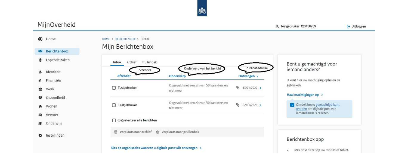The height and width of the screenshot is (168, 408).
Task: Open Gezondheid in the sidebar
Action: tap(55, 98)
